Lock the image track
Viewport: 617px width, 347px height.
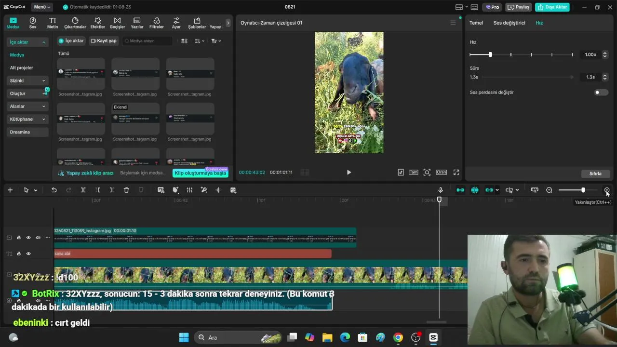click(x=19, y=237)
